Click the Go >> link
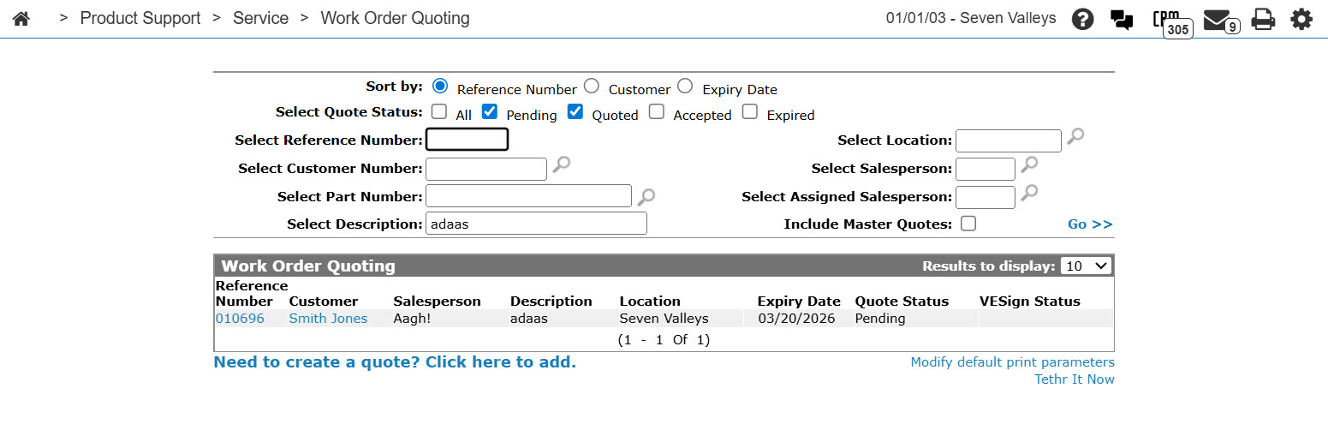 coord(1090,224)
